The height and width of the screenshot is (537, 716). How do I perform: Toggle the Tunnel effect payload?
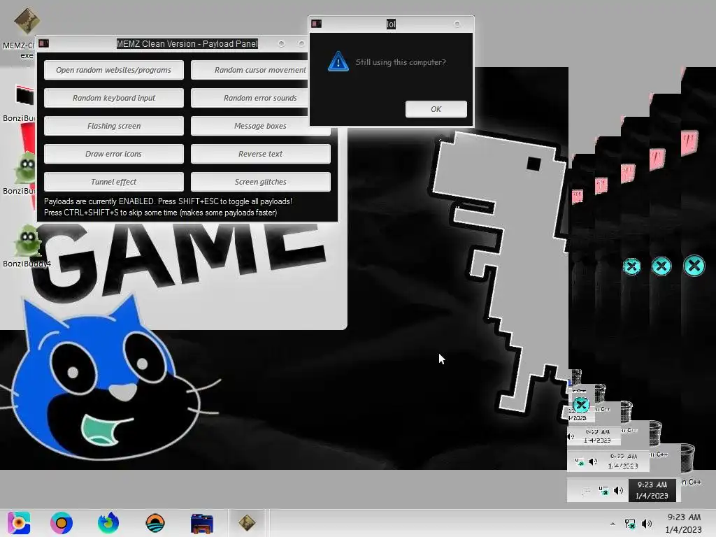[114, 182]
